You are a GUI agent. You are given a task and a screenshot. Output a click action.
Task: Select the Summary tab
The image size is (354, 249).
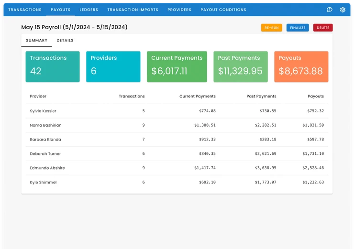(37, 41)
